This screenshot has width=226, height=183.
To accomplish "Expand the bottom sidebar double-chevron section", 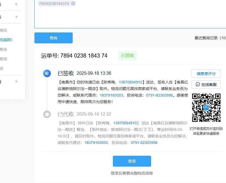I will point(16,82).
